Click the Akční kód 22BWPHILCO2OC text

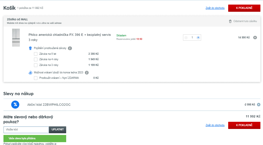(49, 105)
